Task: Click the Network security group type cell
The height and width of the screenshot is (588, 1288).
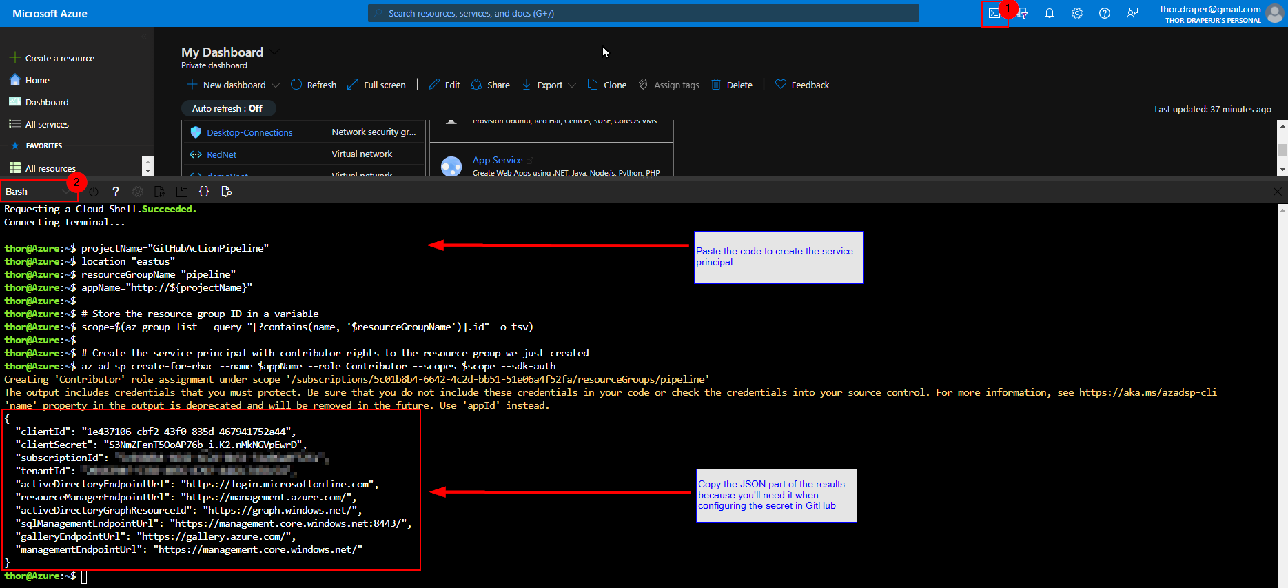Action: pyautogui.click(x=374, y=132)
